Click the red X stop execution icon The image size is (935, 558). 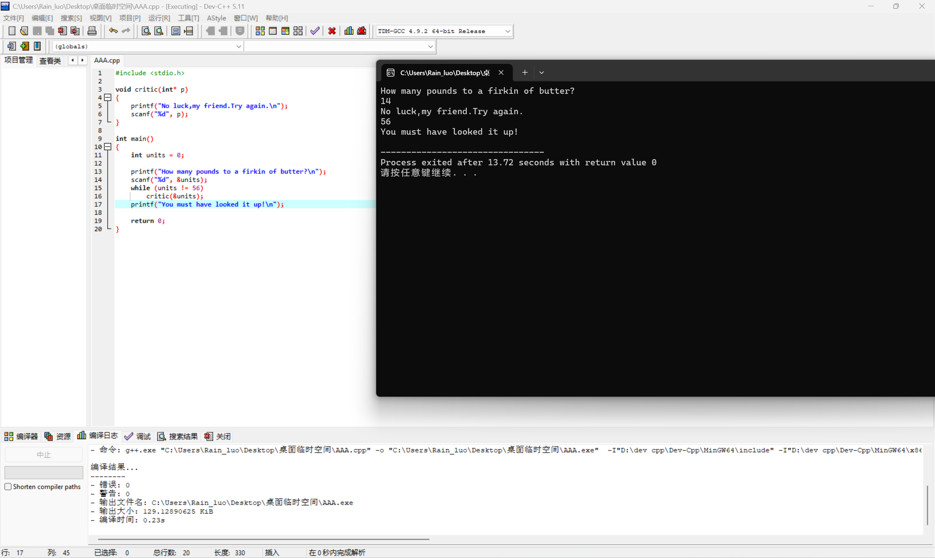coord(332,31)
